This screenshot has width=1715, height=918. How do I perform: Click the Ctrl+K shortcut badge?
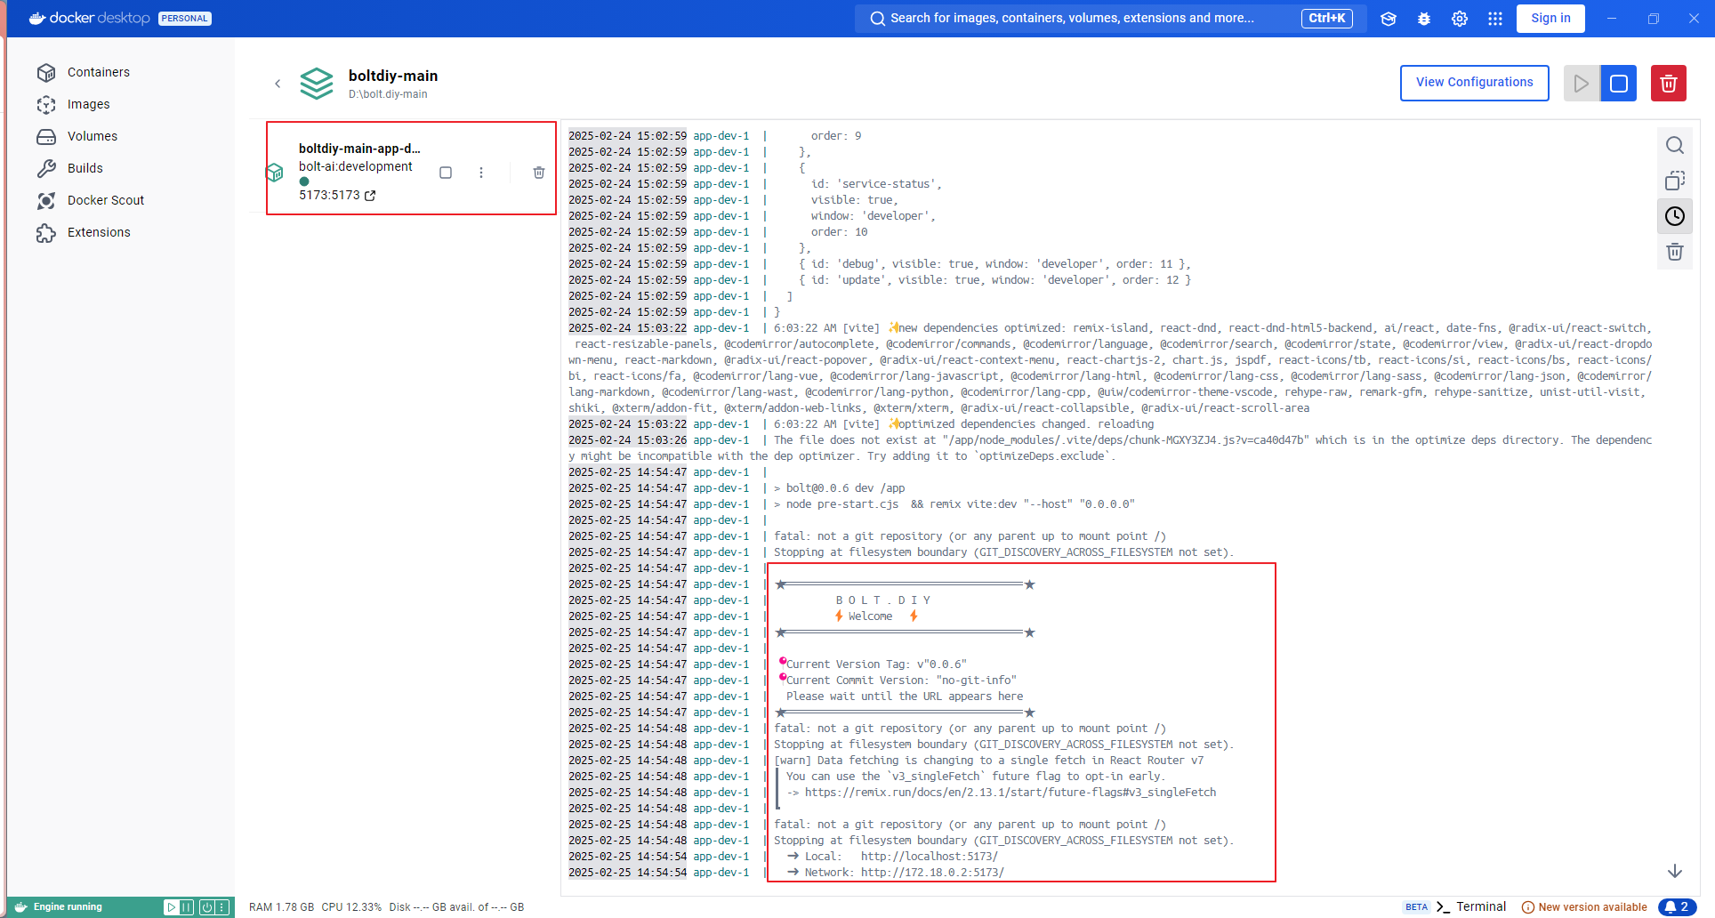tap(1326, 18)
